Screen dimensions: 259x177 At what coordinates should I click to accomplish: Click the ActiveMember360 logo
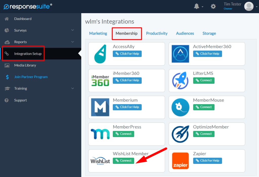click(x=180, y=54)
